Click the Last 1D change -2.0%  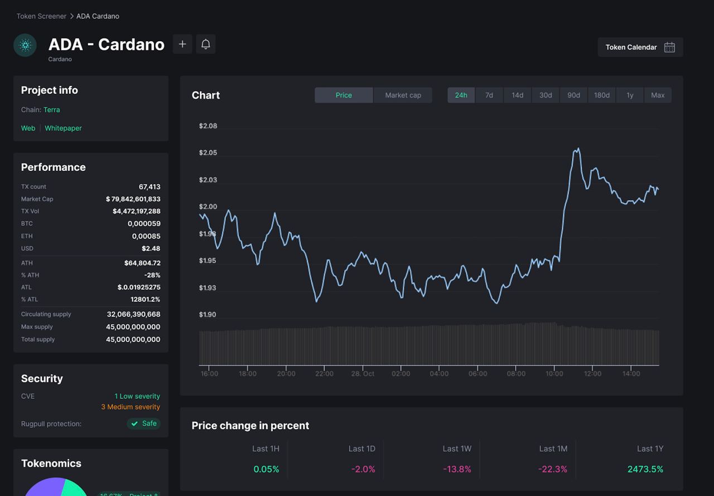[x=363, y=469]
